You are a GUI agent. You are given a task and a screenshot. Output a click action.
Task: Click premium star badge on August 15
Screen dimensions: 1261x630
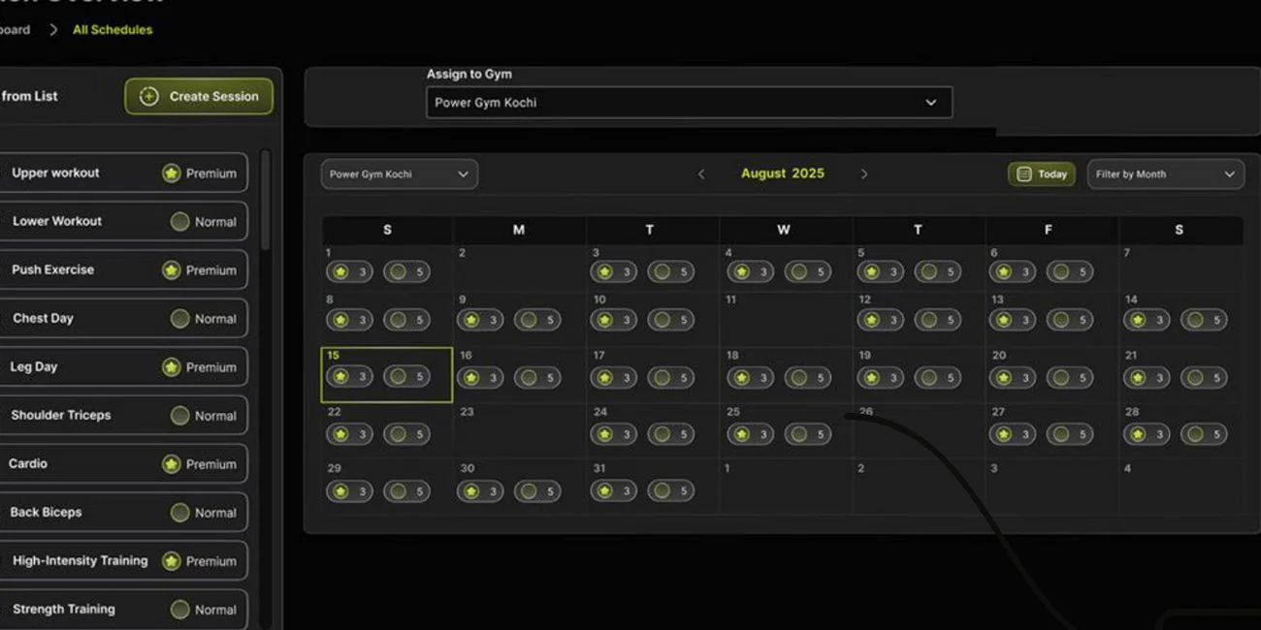[349, 377]
